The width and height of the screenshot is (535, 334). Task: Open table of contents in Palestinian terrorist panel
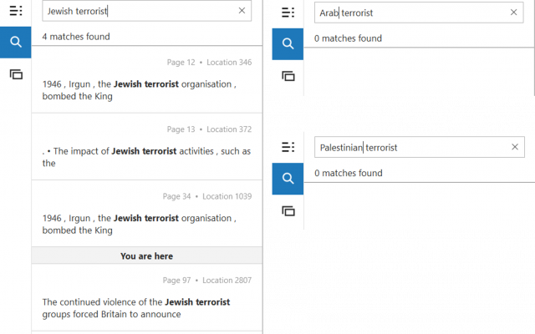pyautogui.click(x=288, y=147)
